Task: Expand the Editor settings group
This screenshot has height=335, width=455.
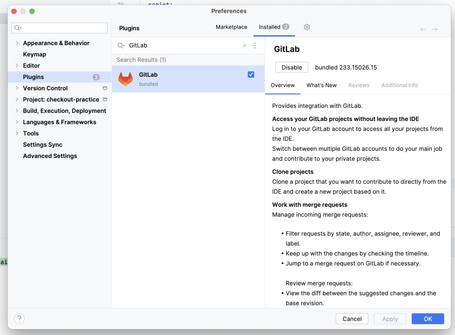Action: (x=17, y=66)
